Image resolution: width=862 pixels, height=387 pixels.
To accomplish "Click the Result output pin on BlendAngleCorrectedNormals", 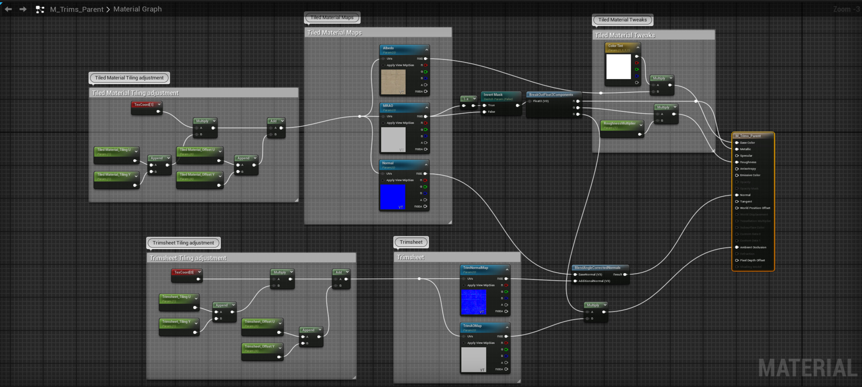I will [625, 274].
